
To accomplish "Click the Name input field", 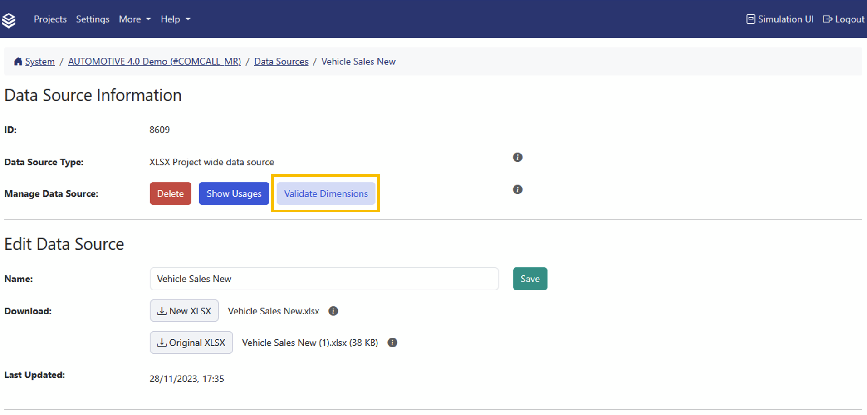I will tap(324, 279).
